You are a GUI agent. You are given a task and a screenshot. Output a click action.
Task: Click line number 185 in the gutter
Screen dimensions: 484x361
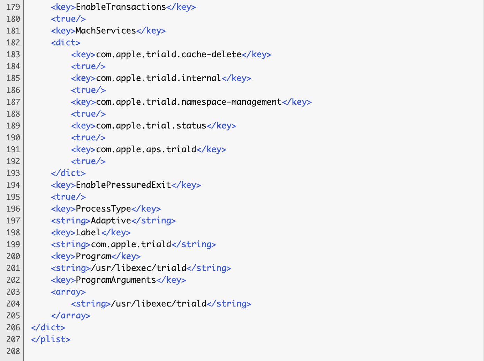pos(13,78)
